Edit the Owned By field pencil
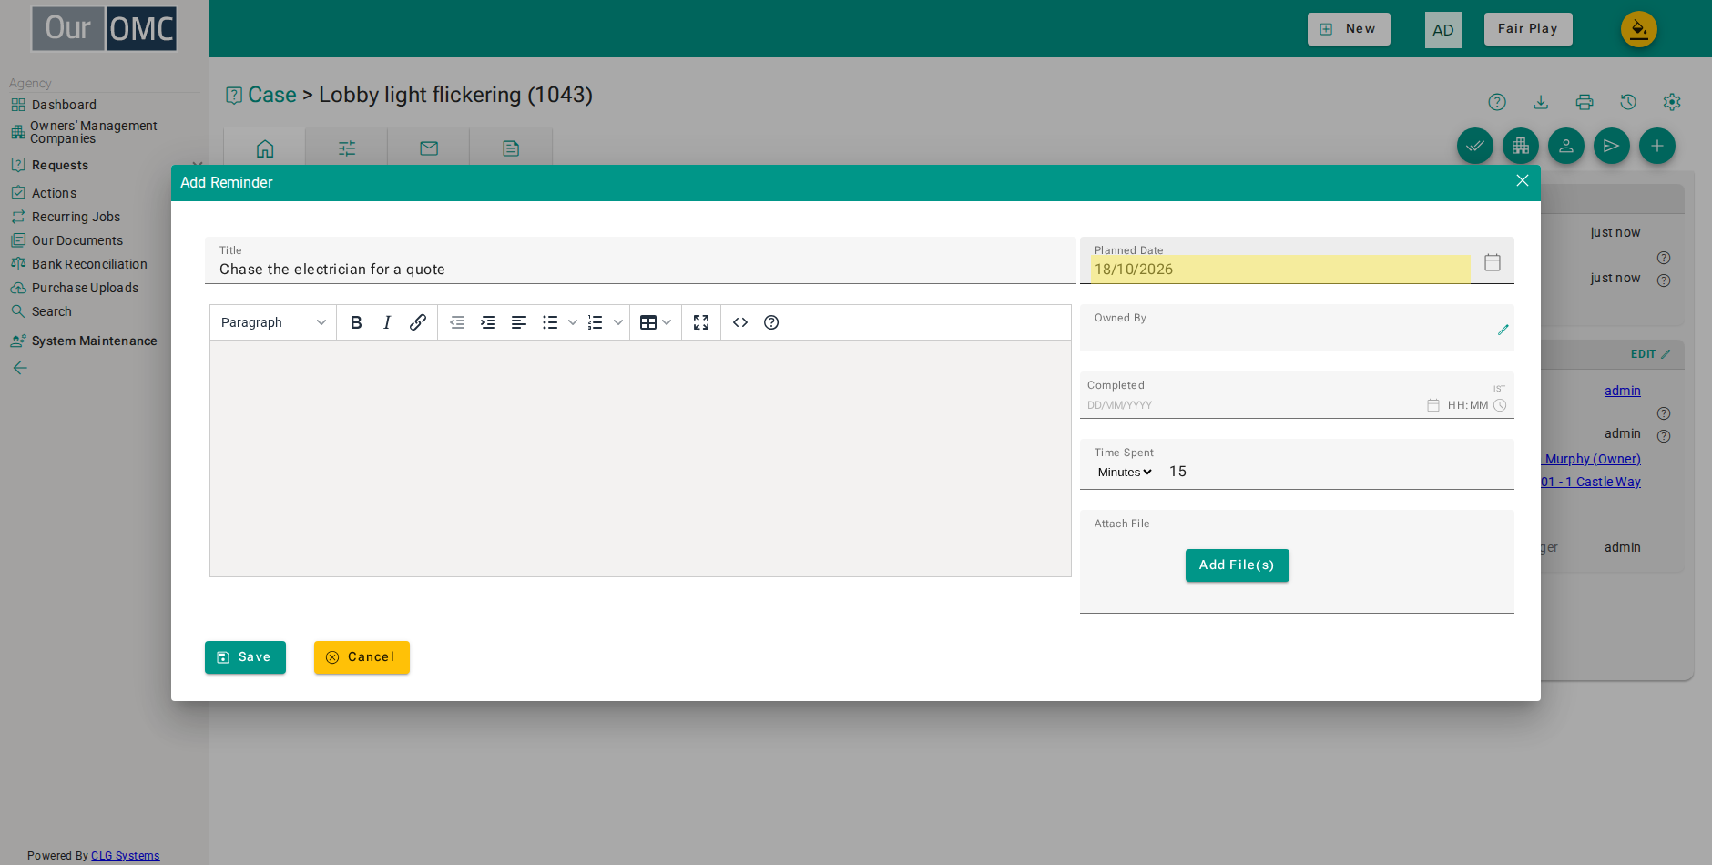 tap(1503, 330)
